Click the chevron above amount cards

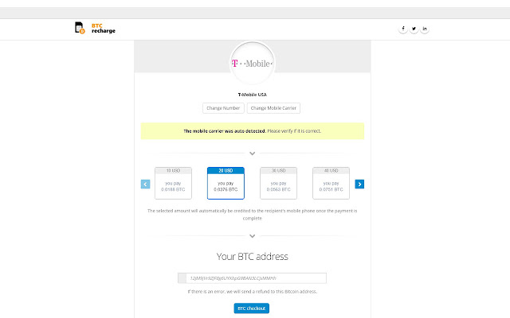click(x=252, y=153)
